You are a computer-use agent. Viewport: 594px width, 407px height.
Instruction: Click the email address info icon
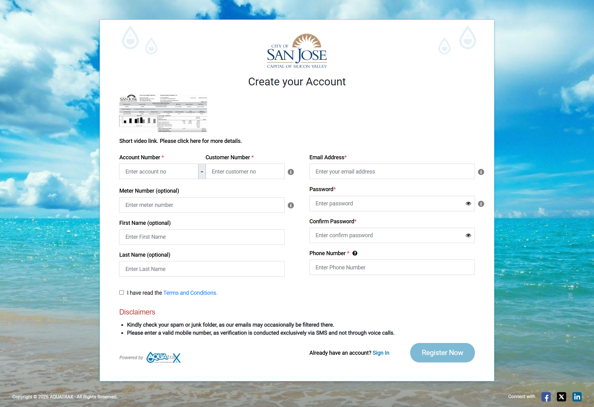[481, 172]
